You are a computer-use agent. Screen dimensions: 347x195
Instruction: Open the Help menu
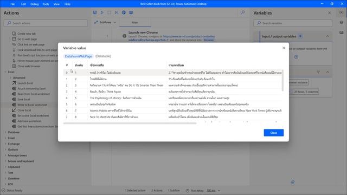(67, 4)
